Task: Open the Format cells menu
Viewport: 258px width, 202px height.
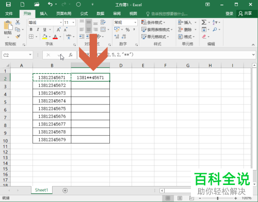Action: (186, 37)
